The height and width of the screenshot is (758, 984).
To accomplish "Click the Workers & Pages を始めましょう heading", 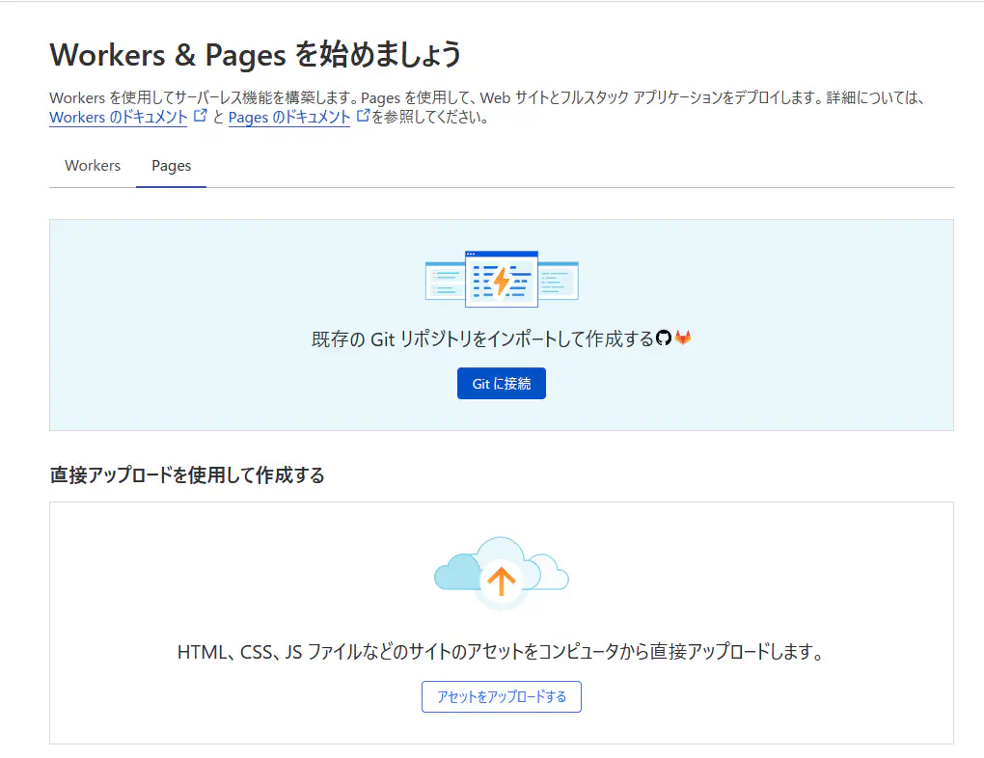I will (256, 55).
